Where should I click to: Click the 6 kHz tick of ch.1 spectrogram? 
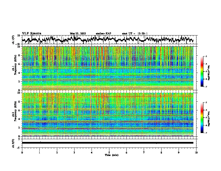click(x=19, y=64)
